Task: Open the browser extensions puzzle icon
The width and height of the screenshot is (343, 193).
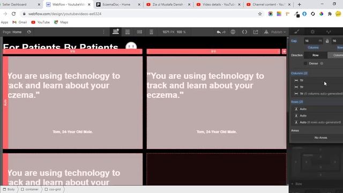Action: [x=330, y=14]
